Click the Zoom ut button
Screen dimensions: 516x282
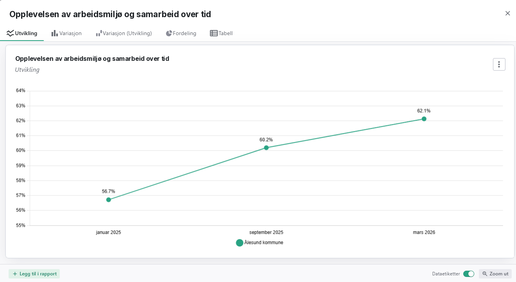pyautogui.click(x=495, y=274)
